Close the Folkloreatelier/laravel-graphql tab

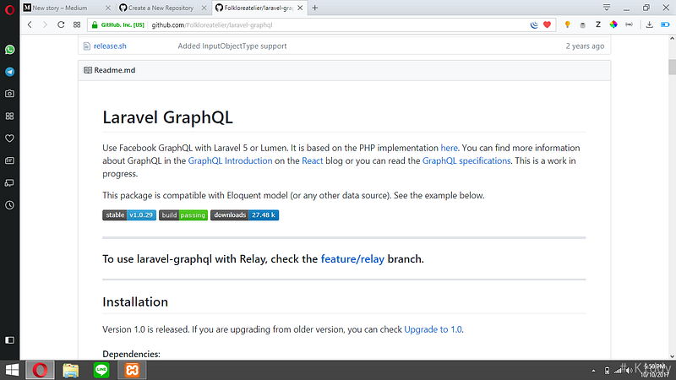tap(300, 8)
